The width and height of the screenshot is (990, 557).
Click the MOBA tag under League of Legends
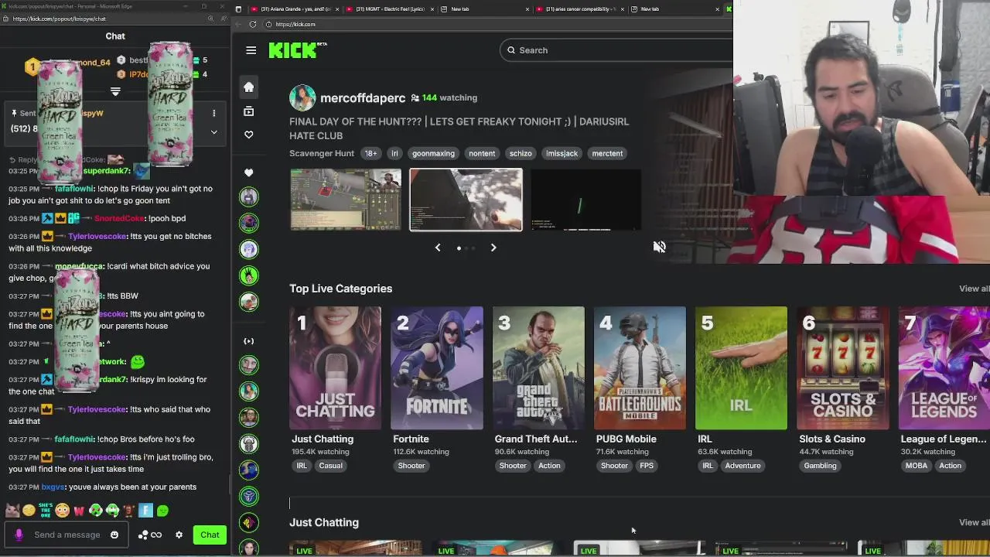(x=917, y=466)
